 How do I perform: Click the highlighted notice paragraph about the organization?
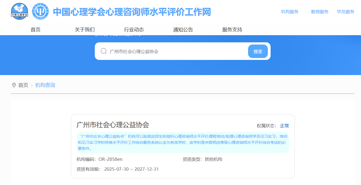pyautogui.click(x=183, y=142)
